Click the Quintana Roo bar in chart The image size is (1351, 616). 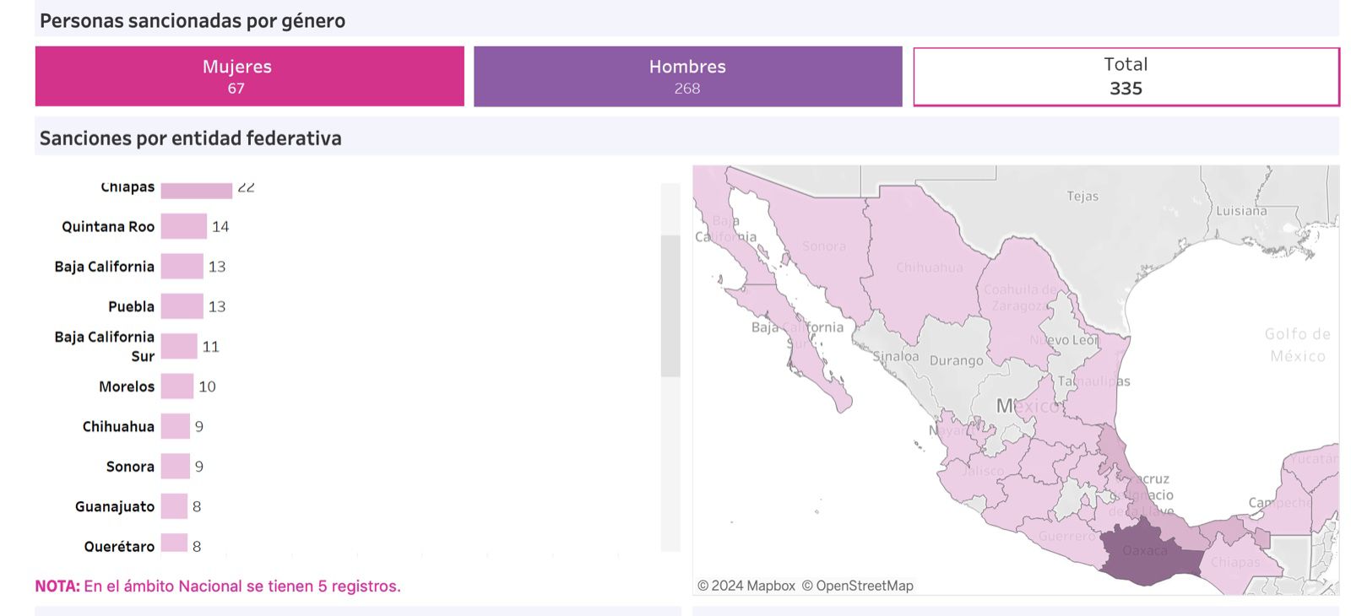183,226
